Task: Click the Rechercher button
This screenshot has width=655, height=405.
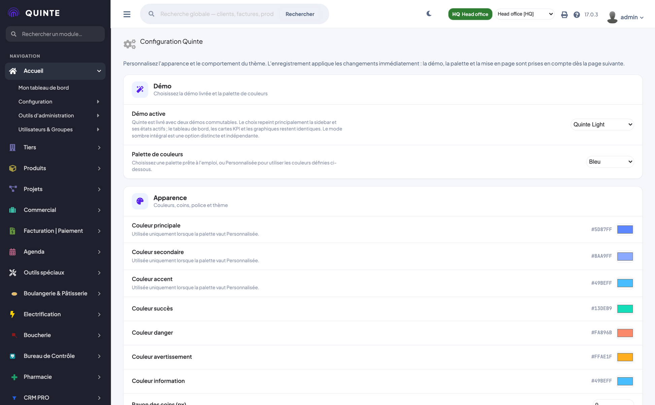Action: click(300, 14)
